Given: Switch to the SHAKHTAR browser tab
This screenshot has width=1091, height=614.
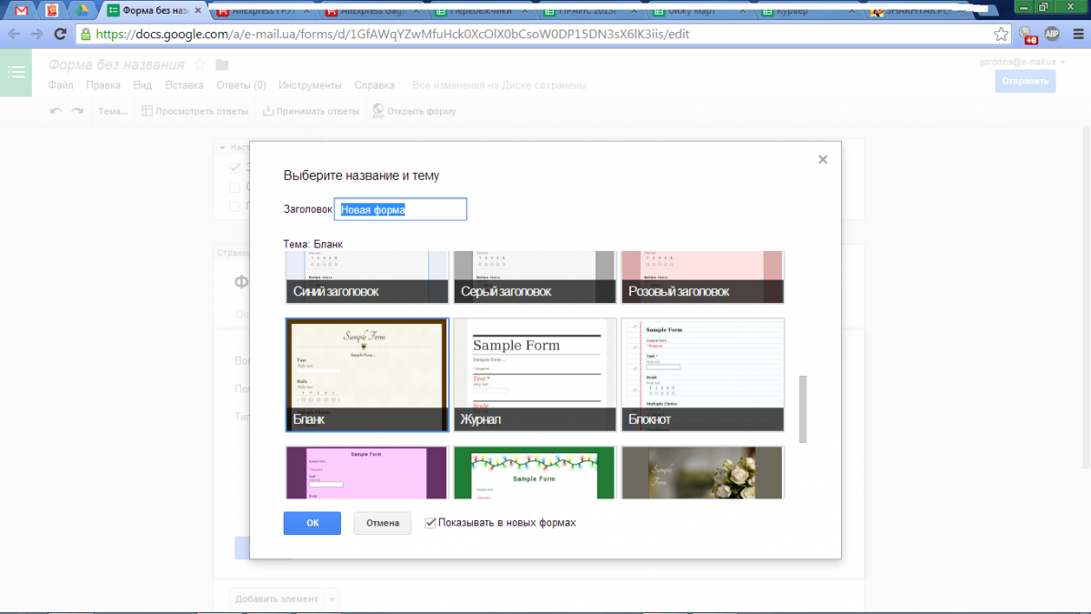Looking at the screenshot, I should [x=916, y=11].
